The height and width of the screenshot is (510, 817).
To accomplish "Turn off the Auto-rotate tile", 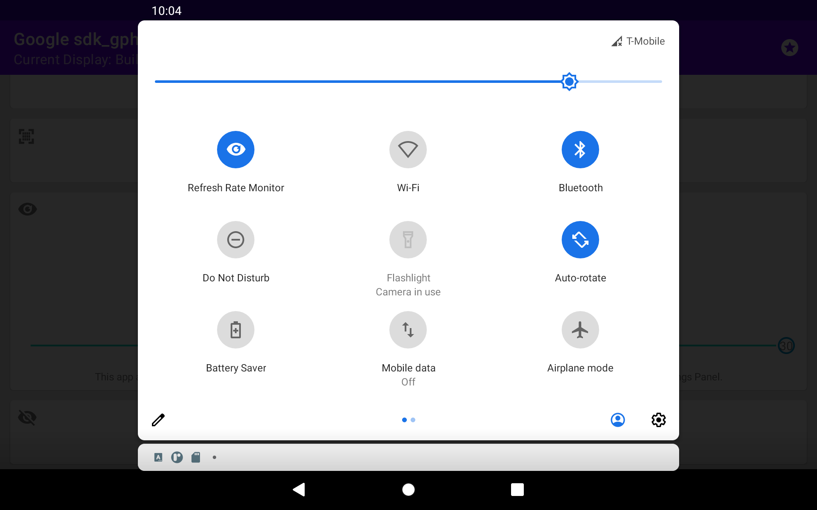I will (580, 240).
